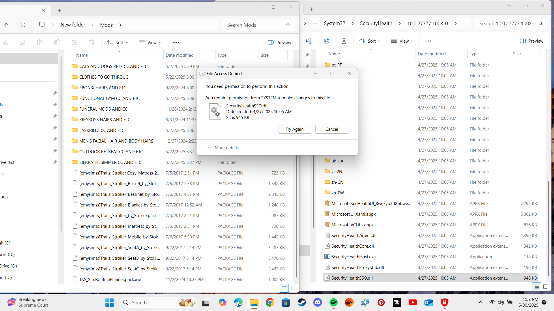Click Delete trash icon in SecurityHealth window

tap(344, 41)
